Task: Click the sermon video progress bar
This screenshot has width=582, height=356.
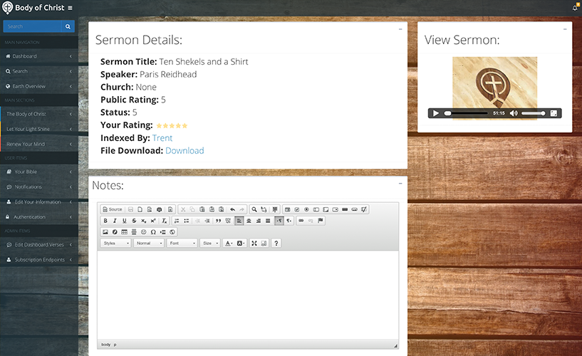Action: click(x=466, y=113)
